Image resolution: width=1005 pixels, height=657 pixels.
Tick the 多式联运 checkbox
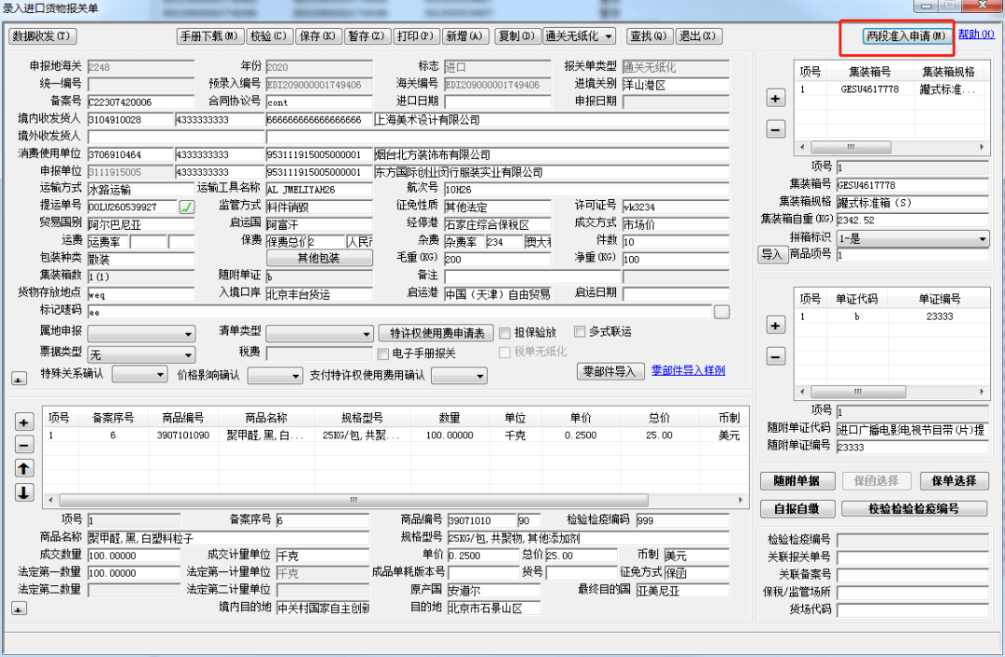pos(580,331)
